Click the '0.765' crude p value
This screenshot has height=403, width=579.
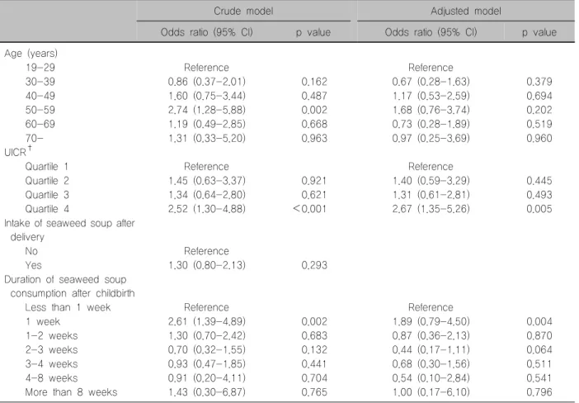(314, 392)
